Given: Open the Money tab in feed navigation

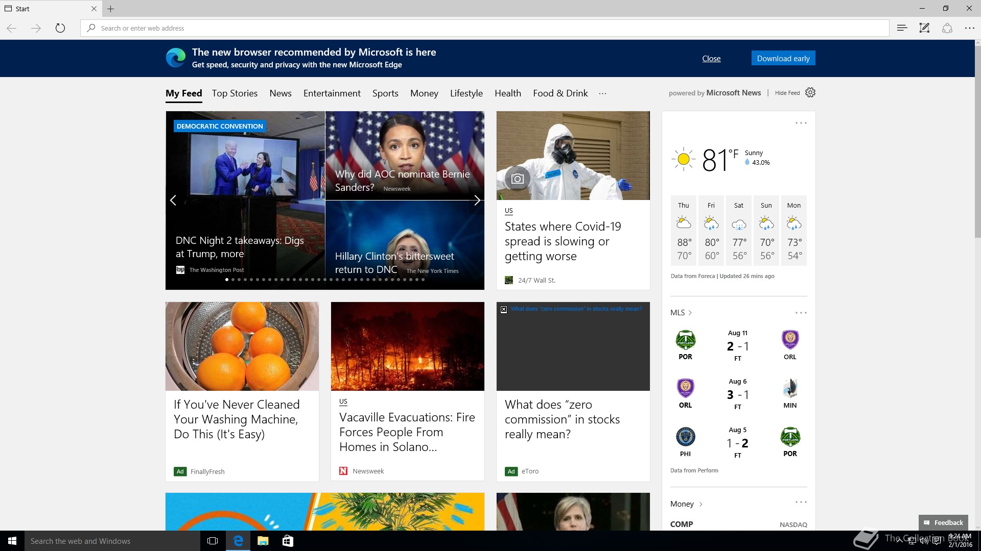Looking at the screenshot, I should [x=424, y=93].
